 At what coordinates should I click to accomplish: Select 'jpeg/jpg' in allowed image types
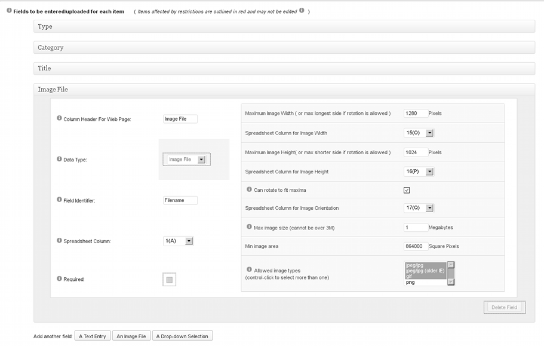[425, 265]
